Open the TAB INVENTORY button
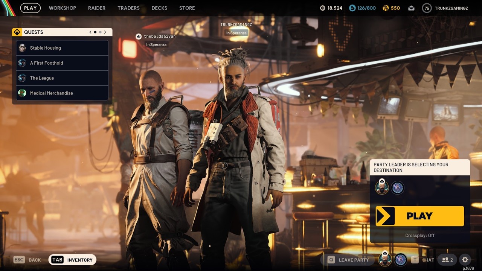The width and height of the screenshot is (482, 271). [73, 260]
